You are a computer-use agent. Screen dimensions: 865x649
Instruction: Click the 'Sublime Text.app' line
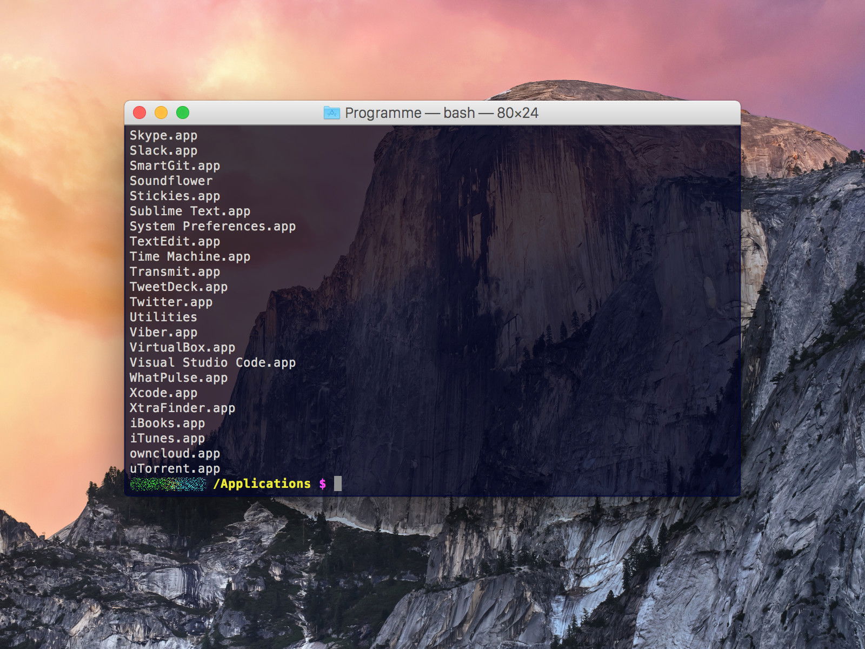190,211
